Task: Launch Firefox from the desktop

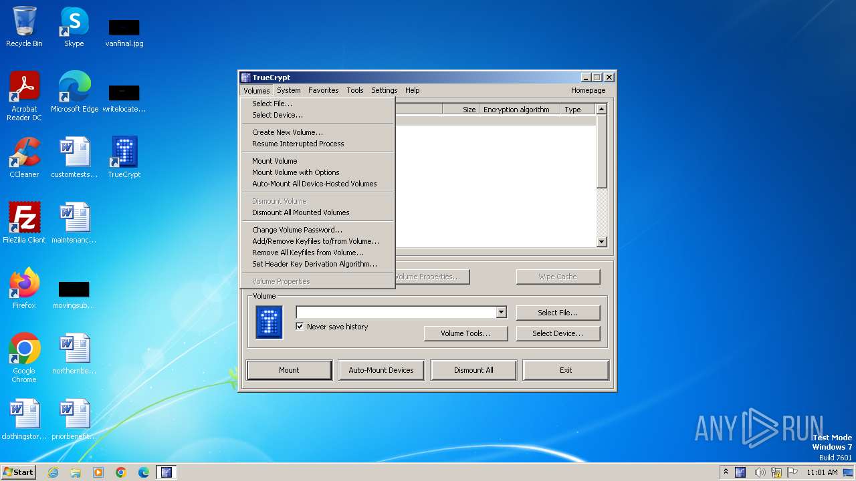Action: click(24, 289)
